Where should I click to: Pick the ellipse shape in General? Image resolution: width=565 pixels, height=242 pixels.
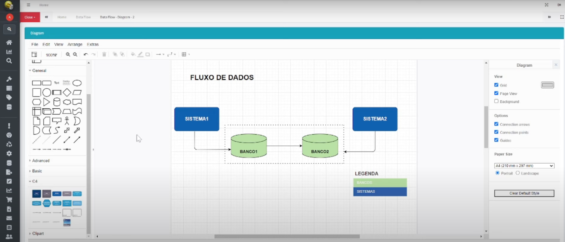pyautogui.click(x=77, y=83)
